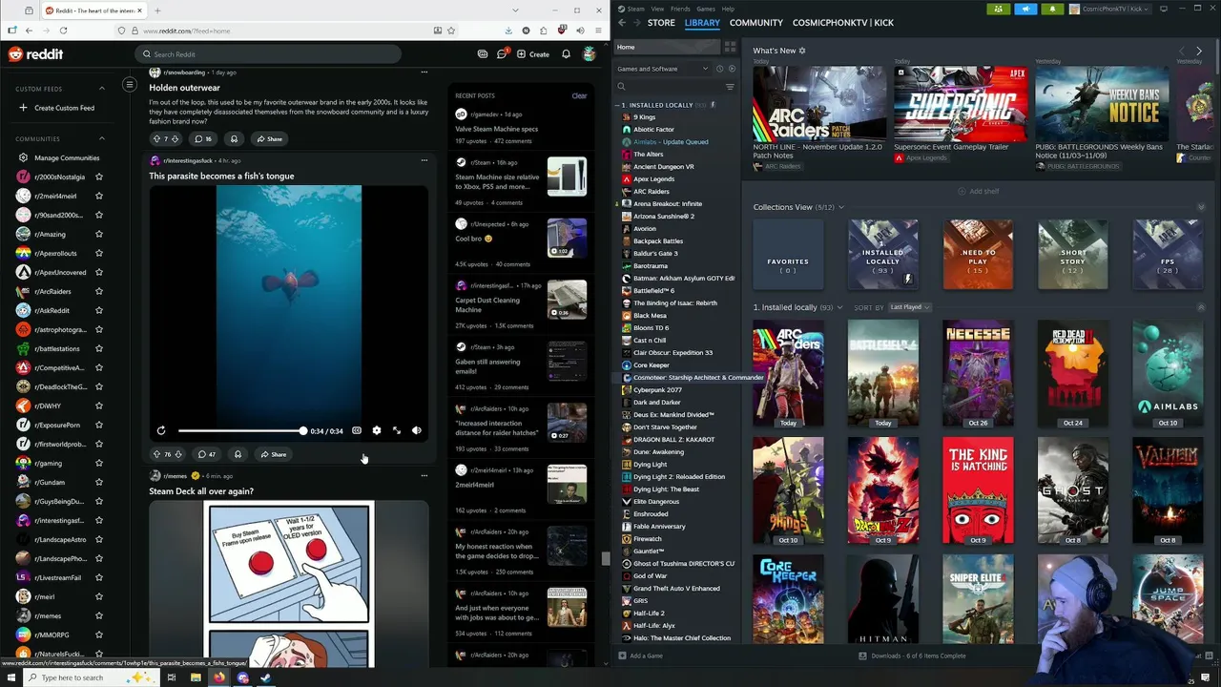Screen dimensions: 1221x687
Task: Open video settings gear on the fish video
Action: coord(377,431)
